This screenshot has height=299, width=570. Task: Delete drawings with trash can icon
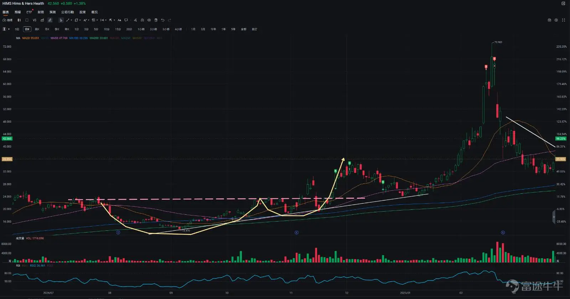156,20
